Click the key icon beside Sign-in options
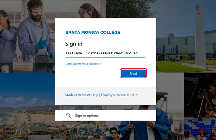Image resolution: width=216 pixels, height=140 pixels. click(69, 116)
